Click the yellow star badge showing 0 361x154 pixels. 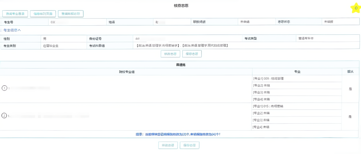pyautogui.click(x=356, y=8)
